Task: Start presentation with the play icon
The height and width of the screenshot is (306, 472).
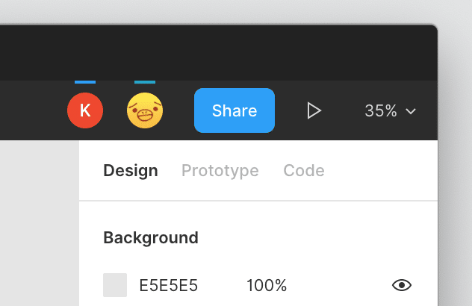Action: [314, 110]
